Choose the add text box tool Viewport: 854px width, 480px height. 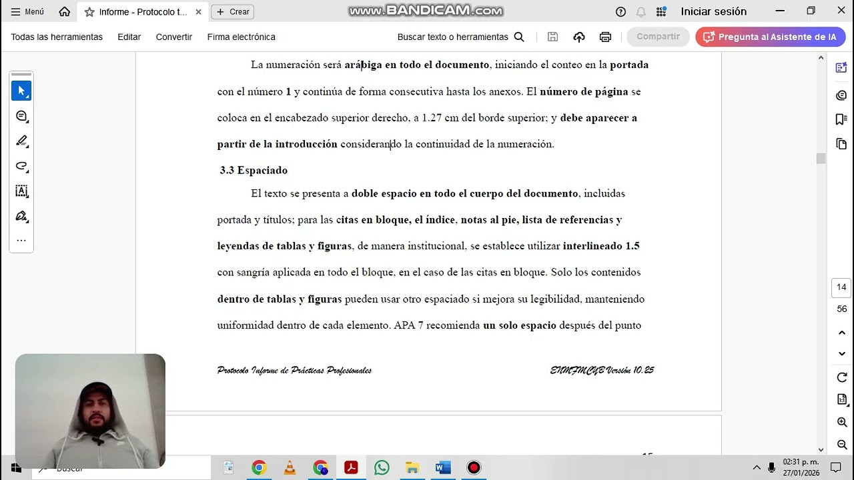[21, 191]
